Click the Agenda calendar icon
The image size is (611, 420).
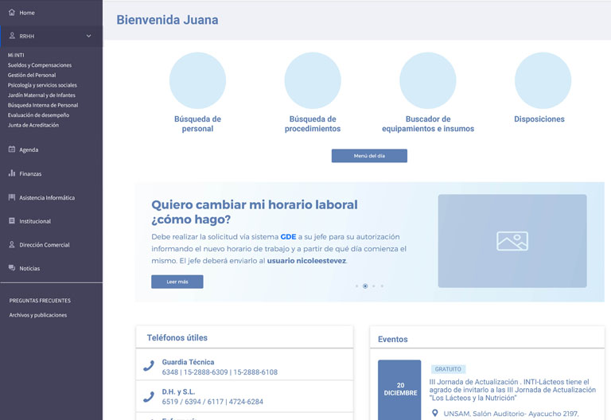pyautogui.click(x=12, y=150)
